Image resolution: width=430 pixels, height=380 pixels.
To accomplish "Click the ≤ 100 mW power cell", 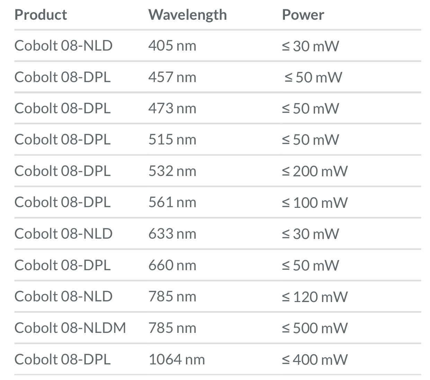I will [x=314, y=202].
